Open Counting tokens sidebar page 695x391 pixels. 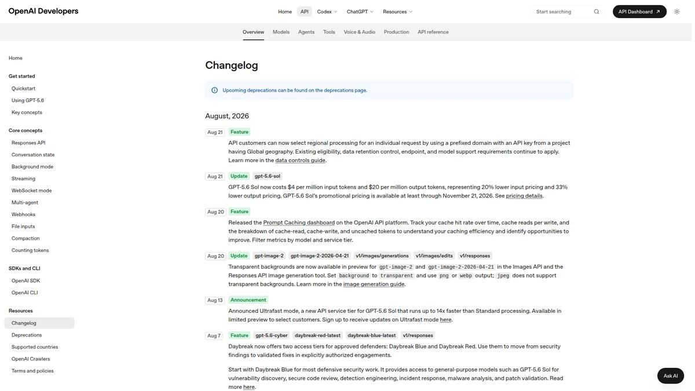(x=30, y=250)
